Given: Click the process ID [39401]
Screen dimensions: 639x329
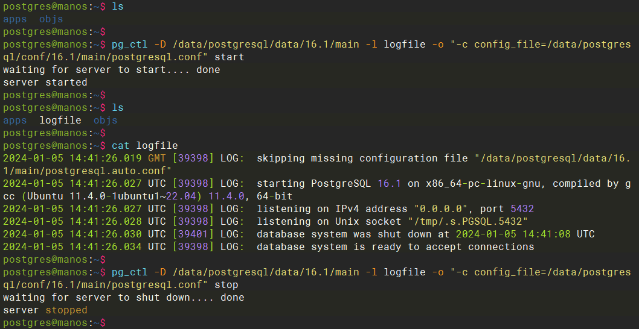Looking at the screenshot, I should pos(193,234).
